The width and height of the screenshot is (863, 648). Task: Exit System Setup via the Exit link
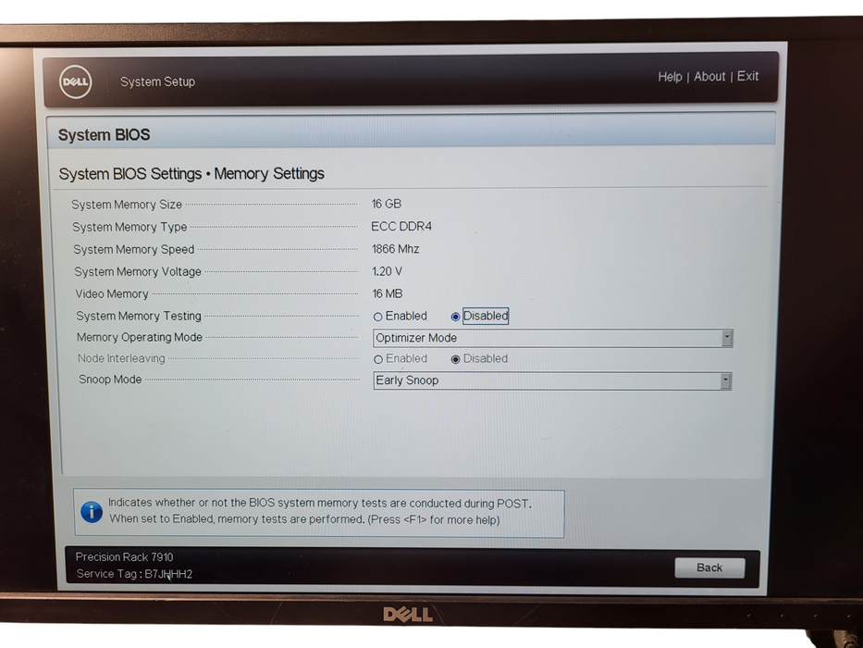[747, 76]
